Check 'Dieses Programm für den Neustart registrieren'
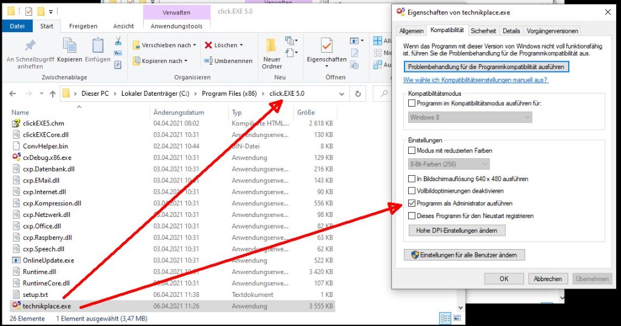 (x=412, y=216)
